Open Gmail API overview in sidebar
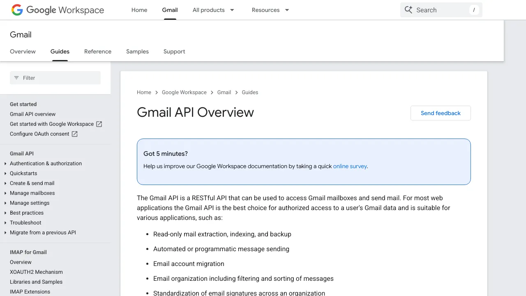Viewport: 526px width, 296px height. point(32,114)
